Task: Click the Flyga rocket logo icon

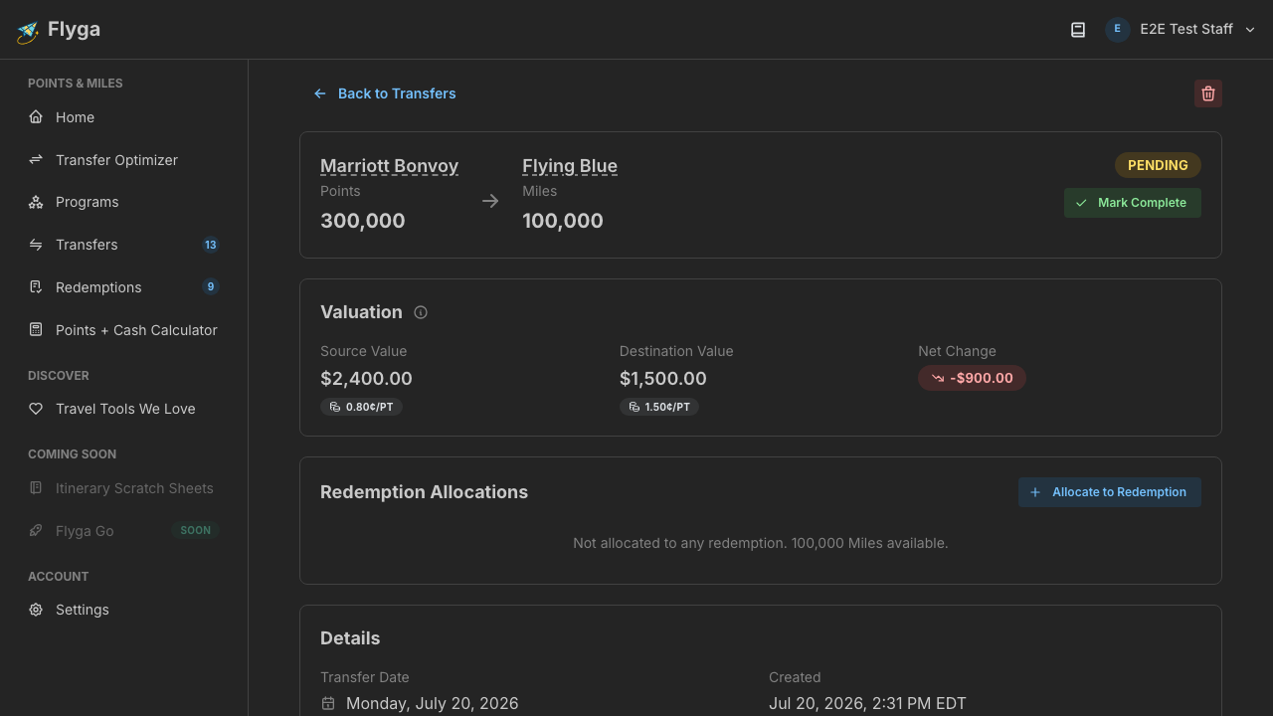Action: click(28, 31)
